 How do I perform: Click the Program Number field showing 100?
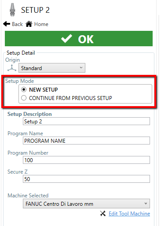pyautogui.click(x=86, y=160)
